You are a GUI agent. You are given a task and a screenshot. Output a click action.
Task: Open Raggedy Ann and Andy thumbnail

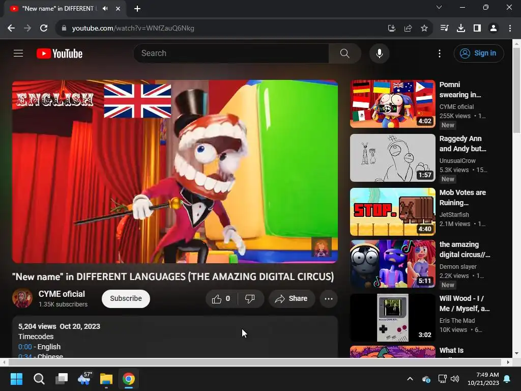pyautogui.click(x=392, y=158)
